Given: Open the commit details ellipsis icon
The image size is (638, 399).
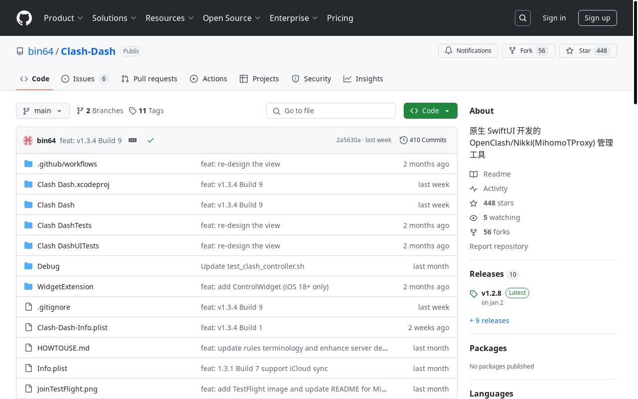Looking at the screenshot, I should click(x=133, y=141).
